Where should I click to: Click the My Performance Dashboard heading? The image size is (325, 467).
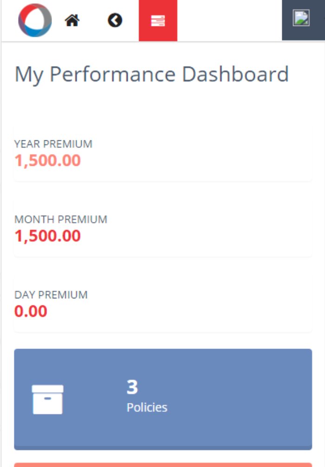tap(151, 74)
